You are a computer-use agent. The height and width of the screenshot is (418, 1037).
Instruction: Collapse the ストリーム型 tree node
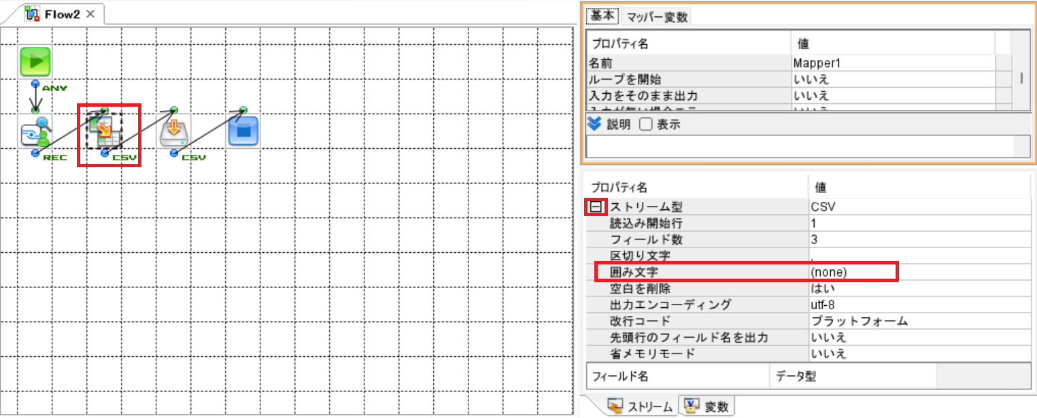pos(596,207)
